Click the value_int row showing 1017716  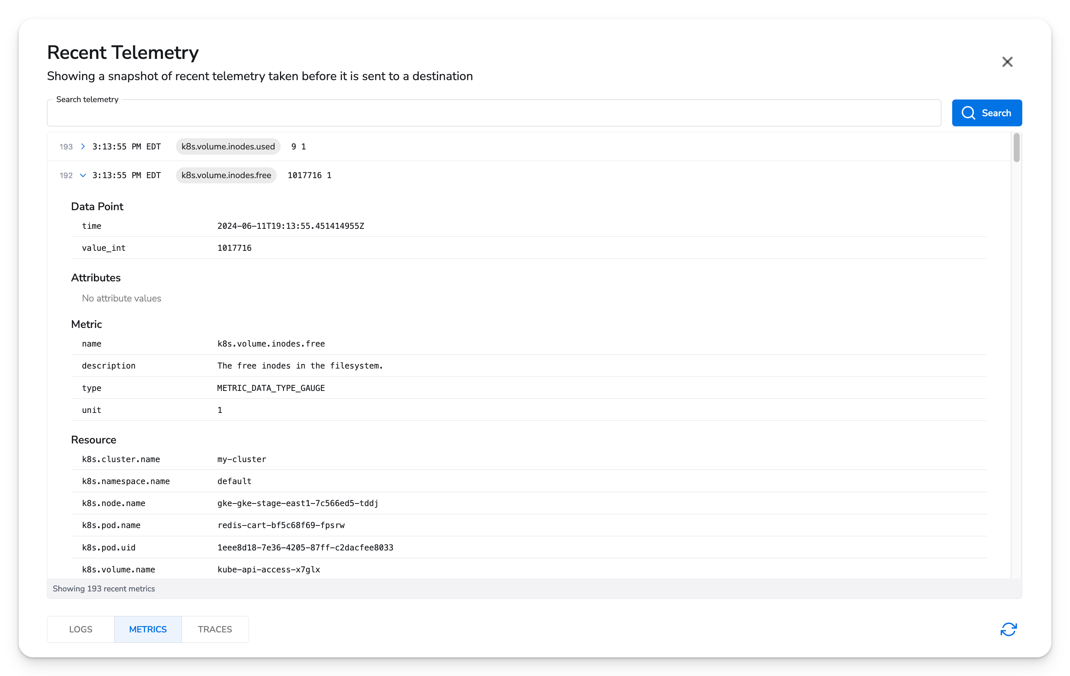[x=234, y=248]
